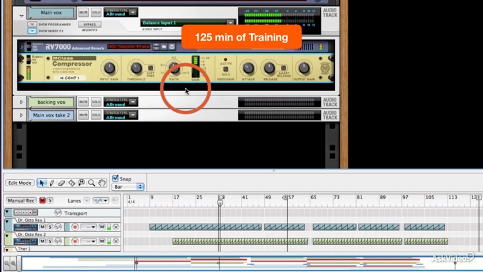Screen dimensions: 483x272
Task: Select the Hand tool
Action: click(x=102, y=183)
